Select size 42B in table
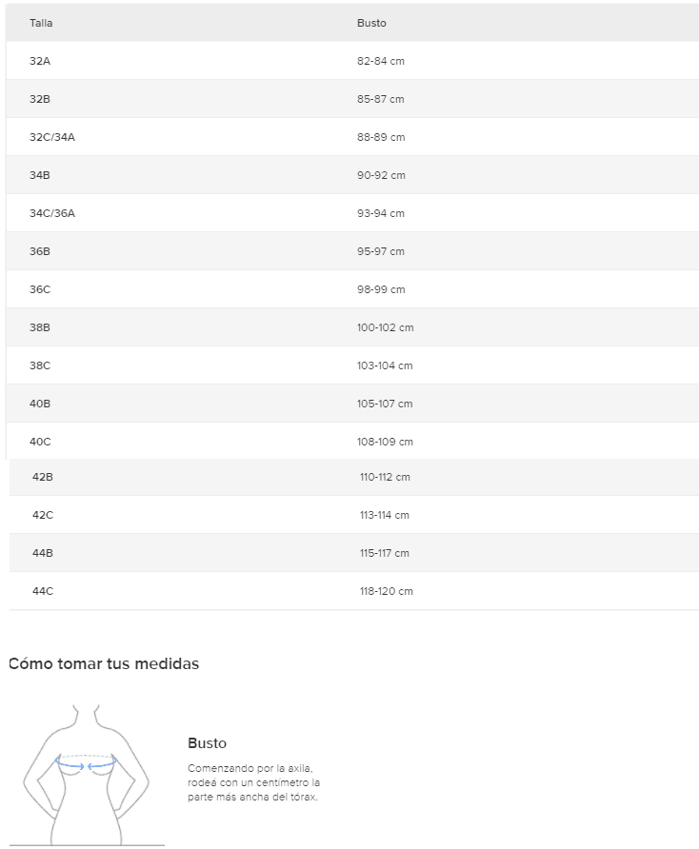The width and height of the screenshot is (699, 849). tap(43, 477)
